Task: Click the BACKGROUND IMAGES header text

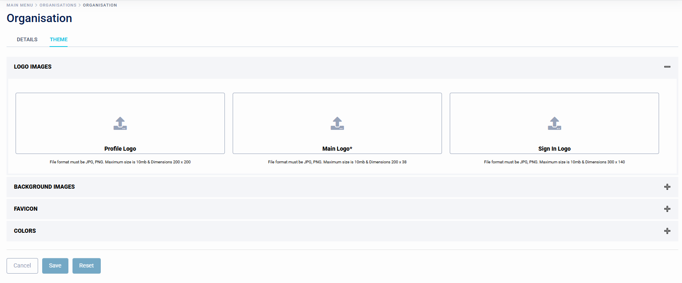Action: pos(44,187)
